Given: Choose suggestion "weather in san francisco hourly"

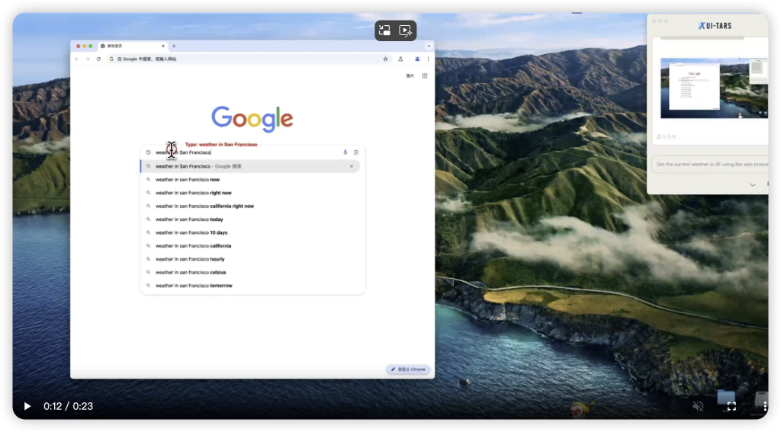Looking at the screenshot, I should (x=190, y=259).
